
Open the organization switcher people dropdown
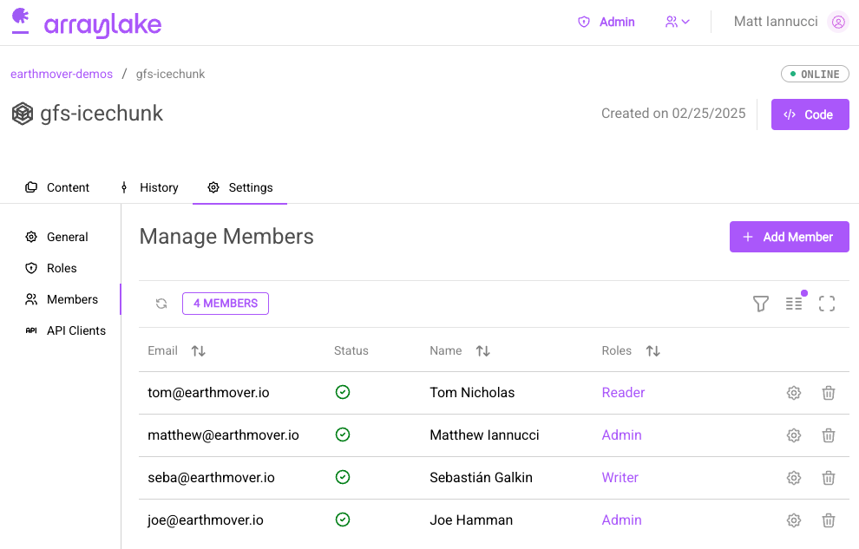tap(677, 22)
